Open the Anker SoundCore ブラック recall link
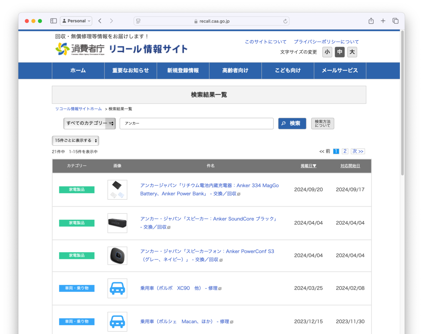 209,223
